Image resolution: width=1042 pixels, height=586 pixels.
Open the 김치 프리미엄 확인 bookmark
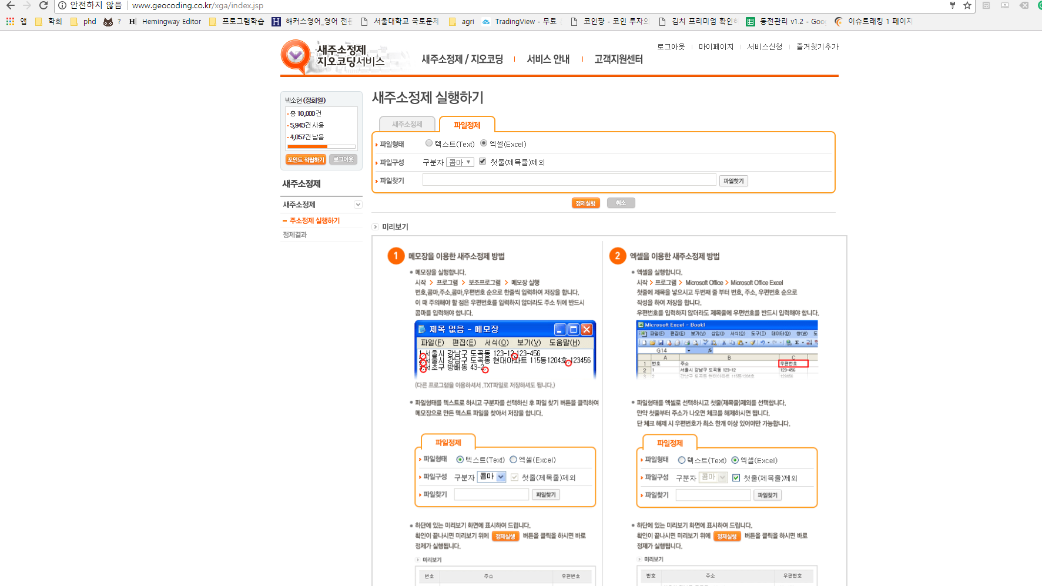click(x=698, y=21)
